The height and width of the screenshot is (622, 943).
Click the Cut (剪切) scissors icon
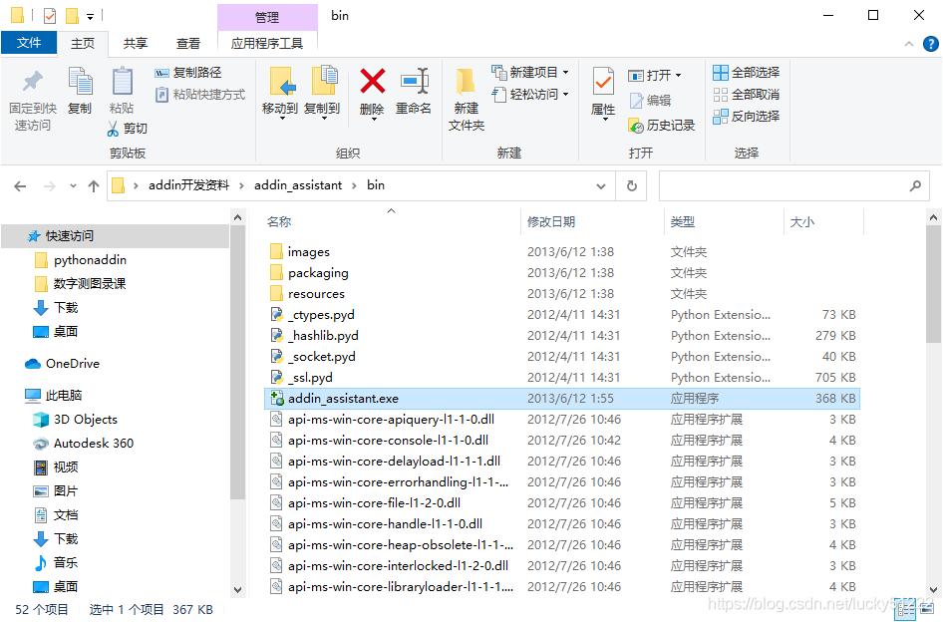(x=113, y=129)
